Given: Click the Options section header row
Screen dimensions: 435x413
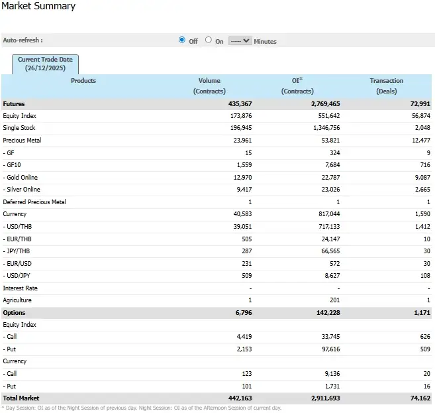Looking at the screenshot, I should pyautogui.click(x=15, y=312).
